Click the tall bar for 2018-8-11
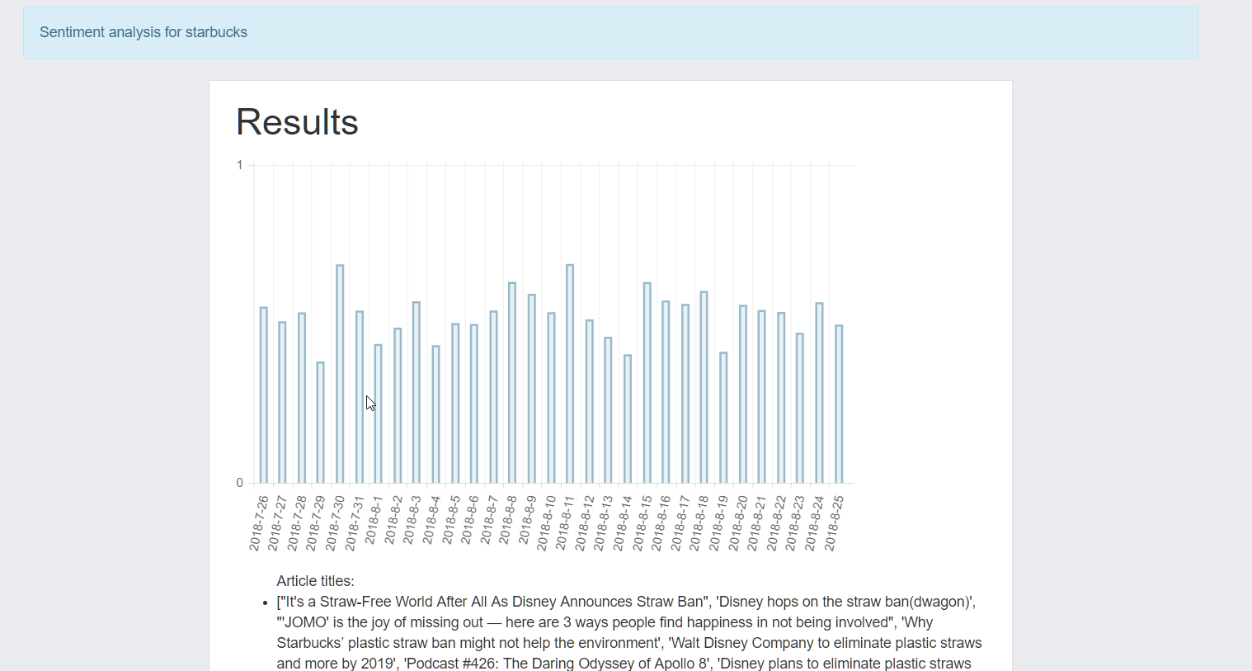The height and width of the screenshot is (671, 1252). [570, 374]
